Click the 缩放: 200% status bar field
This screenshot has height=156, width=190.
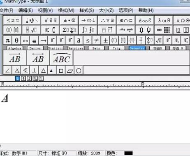[90, 153]
